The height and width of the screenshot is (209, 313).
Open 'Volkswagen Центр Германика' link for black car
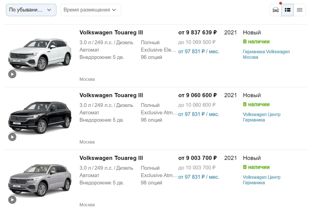pyautogui.click(x=262, y=117)
